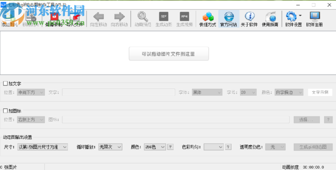
Task: Click the 文字示例 preview box
Action: (320, 92)
